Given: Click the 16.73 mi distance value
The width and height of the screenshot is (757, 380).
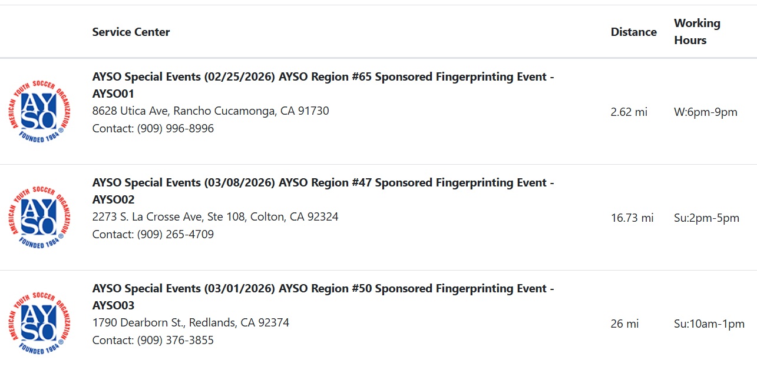Looking at the screenshot, I should tap(632, 218).
